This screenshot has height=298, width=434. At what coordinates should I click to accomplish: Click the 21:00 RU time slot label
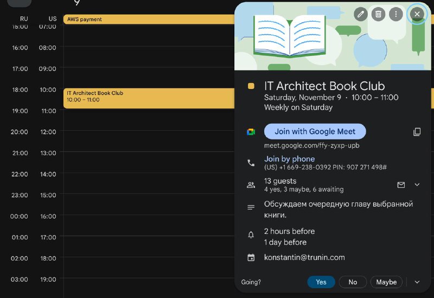pos(20,153)
